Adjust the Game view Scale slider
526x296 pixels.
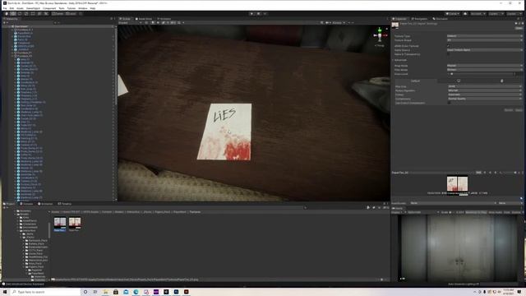click(452, 212)
